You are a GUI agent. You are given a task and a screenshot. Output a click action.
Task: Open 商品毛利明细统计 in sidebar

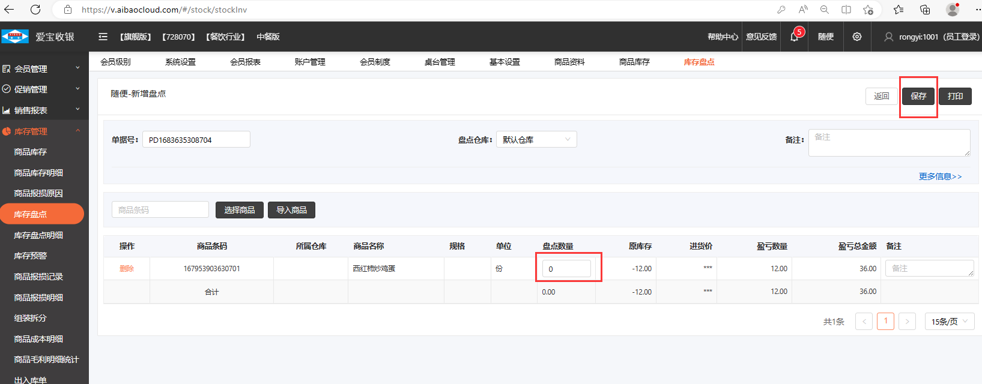click(46, 359)
